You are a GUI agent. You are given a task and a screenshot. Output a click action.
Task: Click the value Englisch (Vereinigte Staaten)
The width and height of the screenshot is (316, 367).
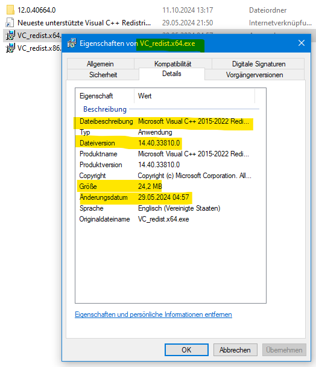coord(179,208)
